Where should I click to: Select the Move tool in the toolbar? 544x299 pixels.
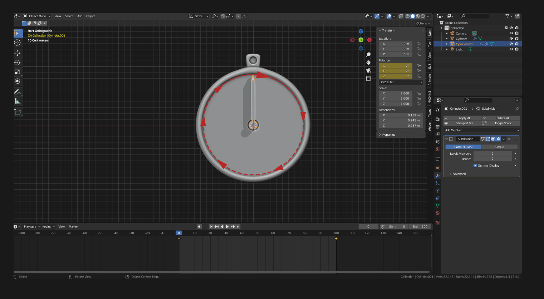point(18,53)
